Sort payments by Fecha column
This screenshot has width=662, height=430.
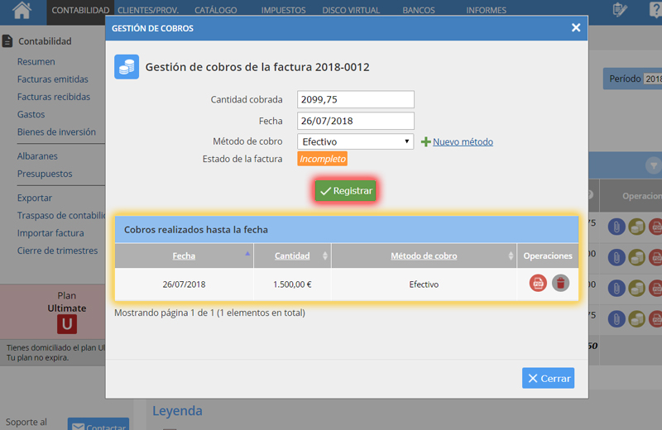184,256
